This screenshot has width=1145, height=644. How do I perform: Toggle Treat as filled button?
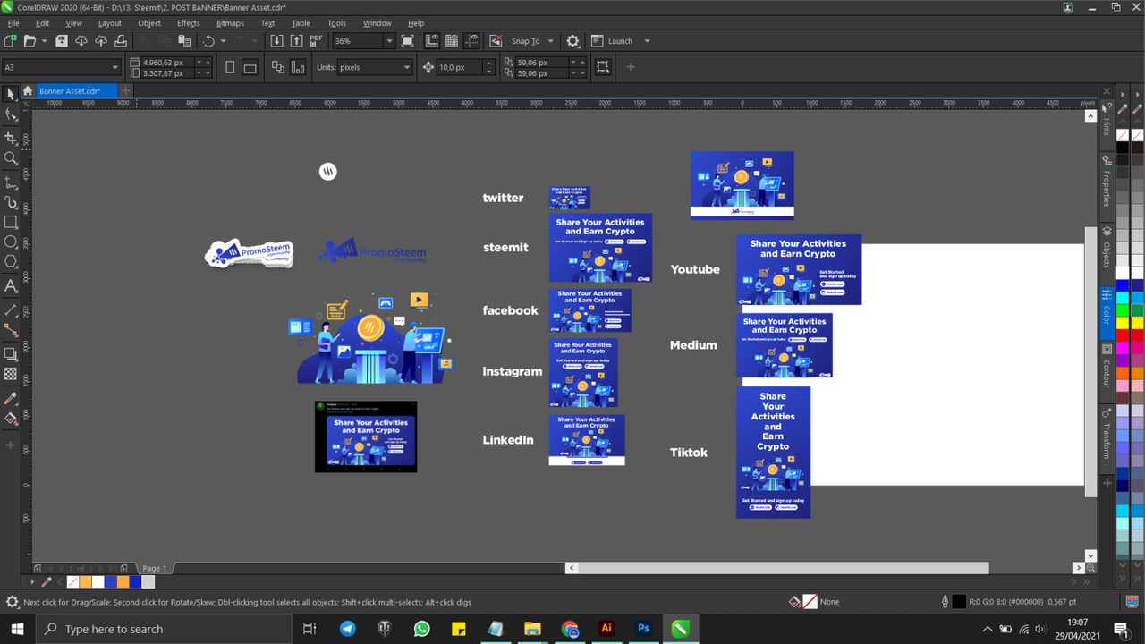click(x=603, y=67)
